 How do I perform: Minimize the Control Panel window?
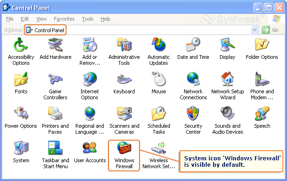coord(258,8)
